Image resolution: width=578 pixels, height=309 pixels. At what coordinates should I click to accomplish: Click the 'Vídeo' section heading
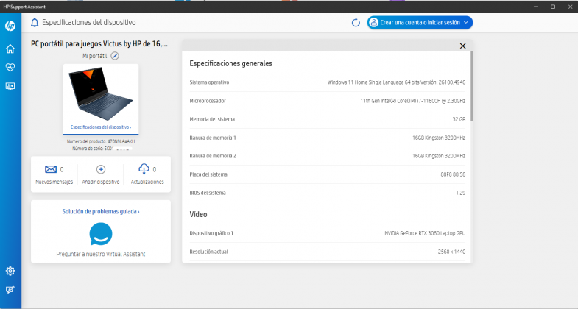[198, 214]
